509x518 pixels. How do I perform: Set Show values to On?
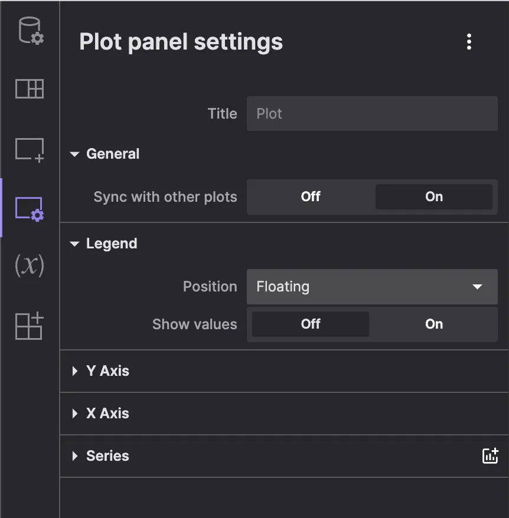(433, 324)
